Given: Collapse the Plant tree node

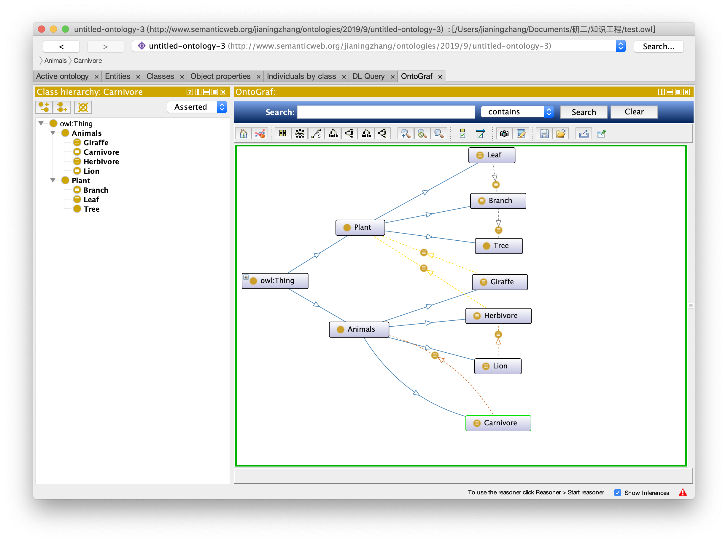Looking at the screenshot, I should click(53, 180).
